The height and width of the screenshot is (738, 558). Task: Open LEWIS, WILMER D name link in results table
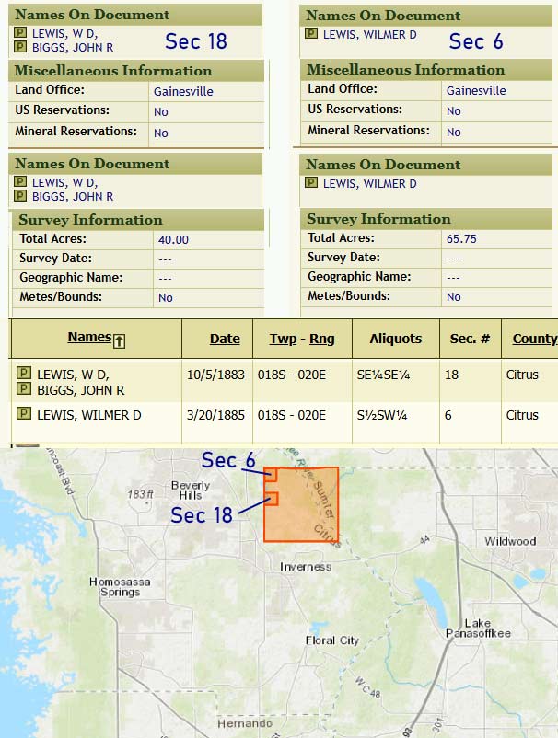pyautogui.click(x=89, y=416)
